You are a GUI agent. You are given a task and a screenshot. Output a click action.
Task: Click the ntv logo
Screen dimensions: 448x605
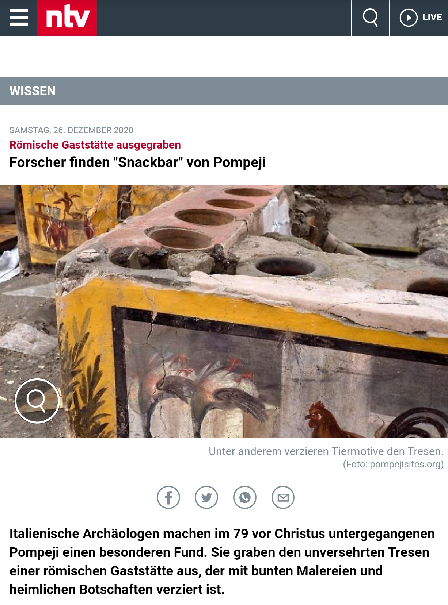click(x=67, y=18)
